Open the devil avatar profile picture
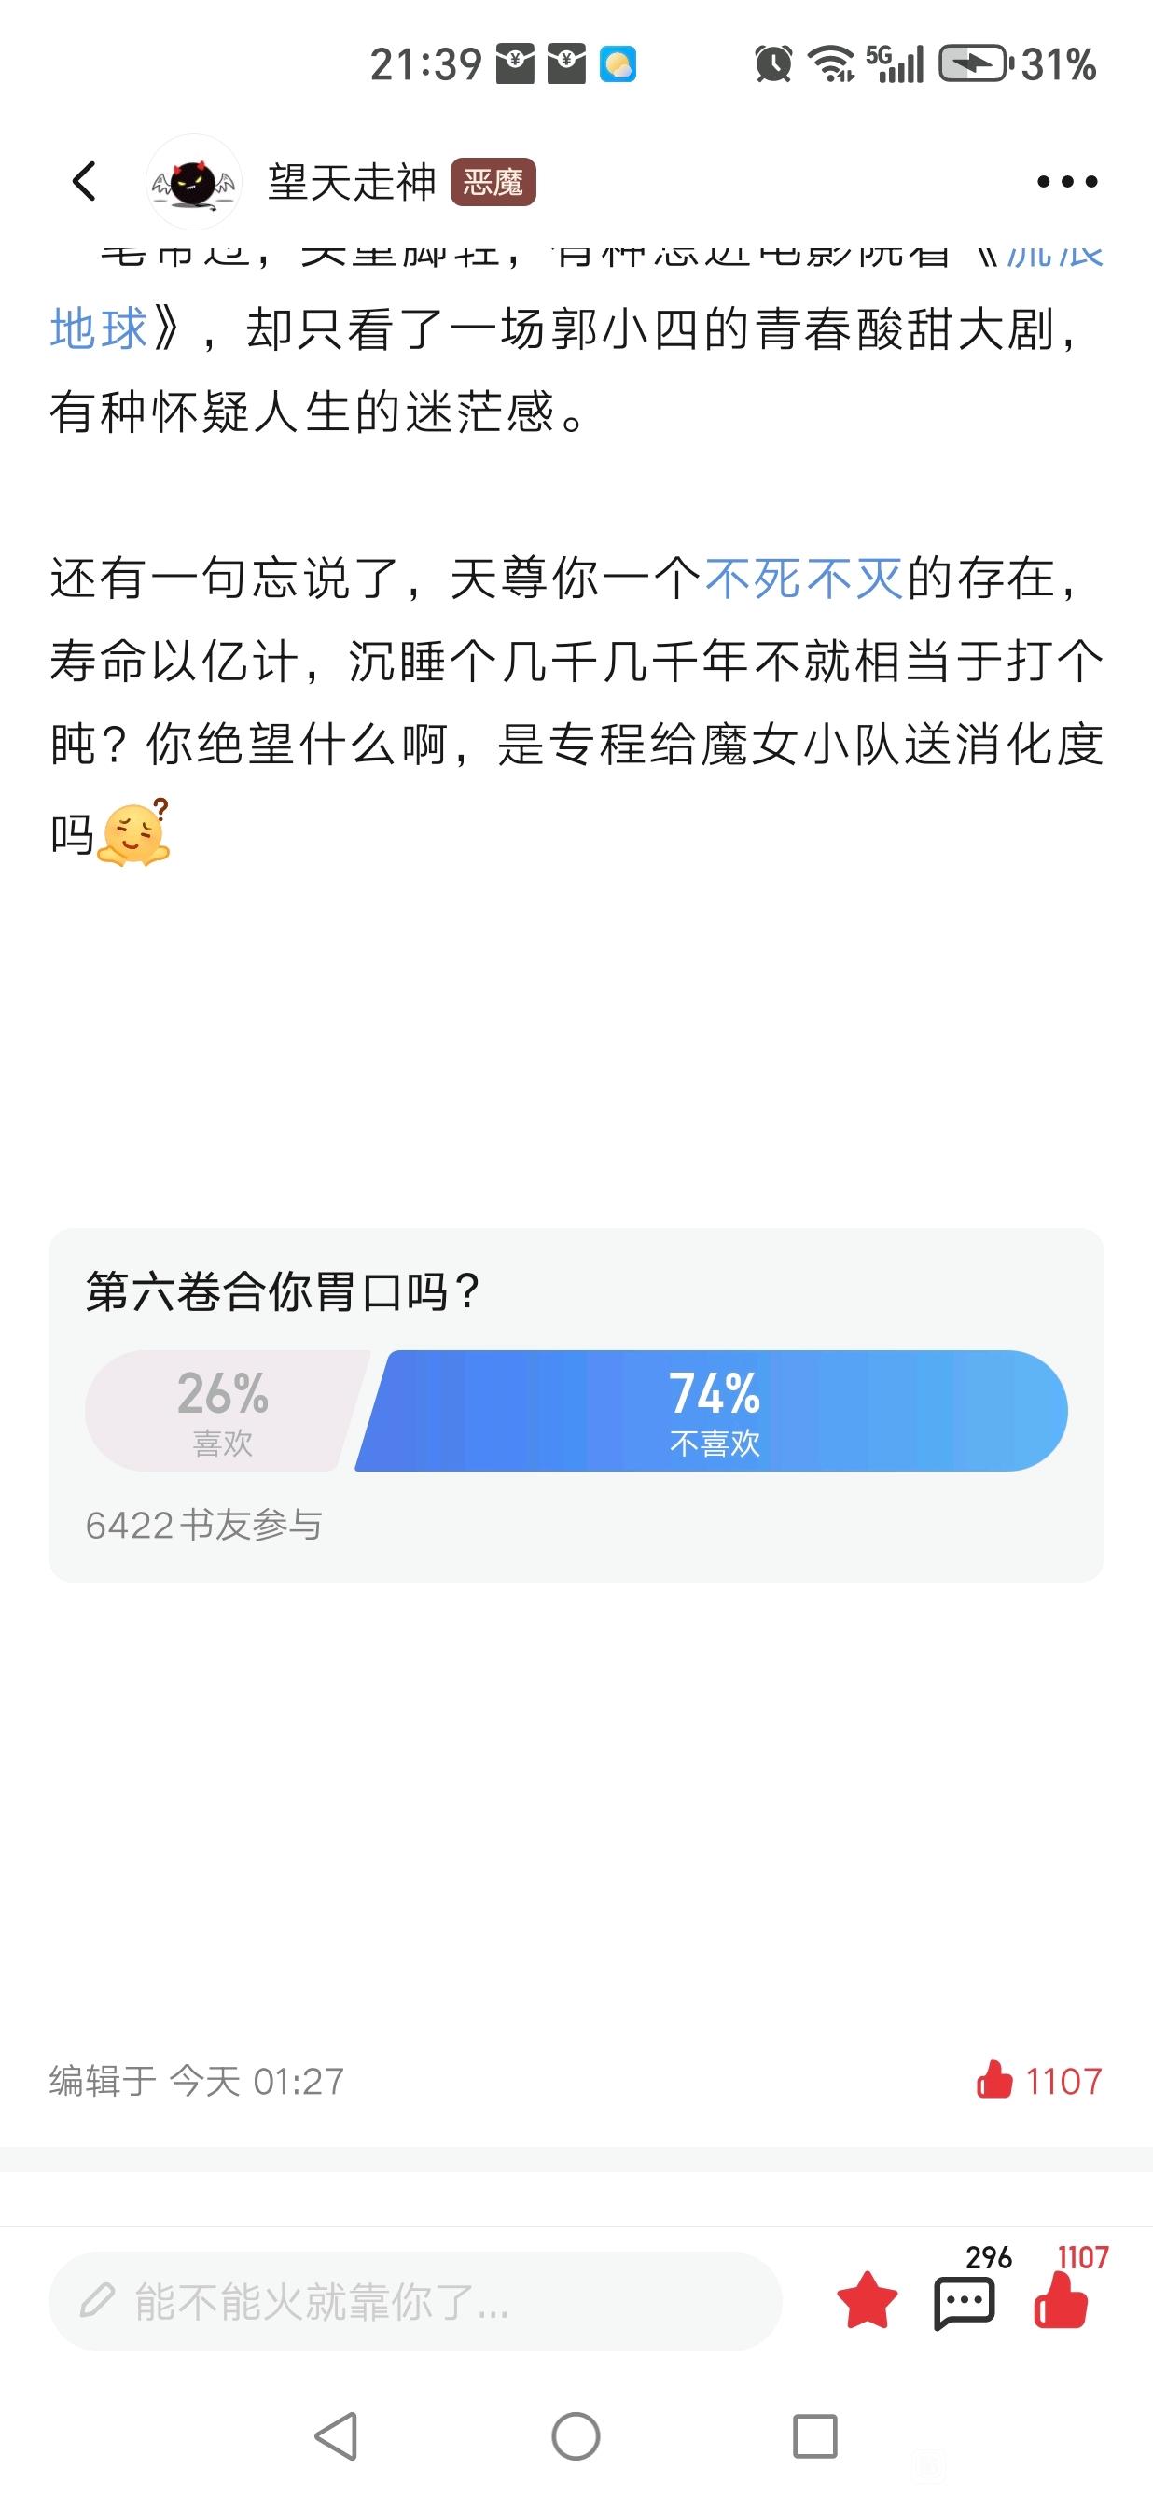The image size is (1153, 2497). point(193,182)
